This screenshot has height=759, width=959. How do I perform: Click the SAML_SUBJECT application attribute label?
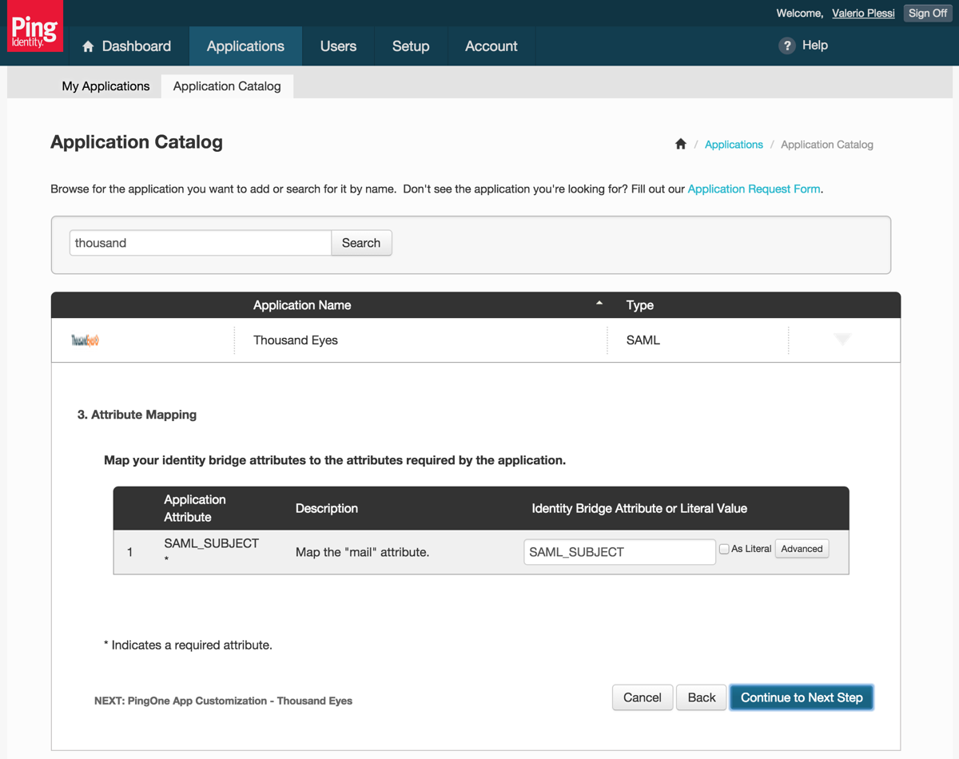(x=211, y=543)
